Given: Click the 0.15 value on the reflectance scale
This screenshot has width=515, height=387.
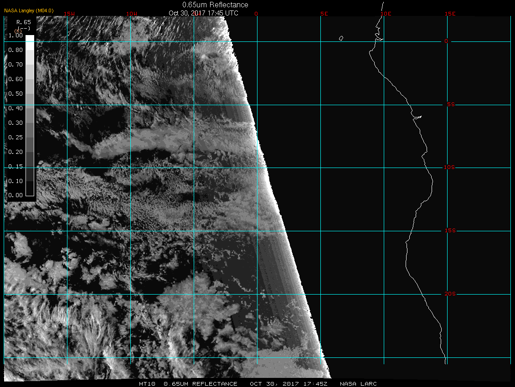Looking at the screenshot, I should pyautogui.click(x=15, y=167).
